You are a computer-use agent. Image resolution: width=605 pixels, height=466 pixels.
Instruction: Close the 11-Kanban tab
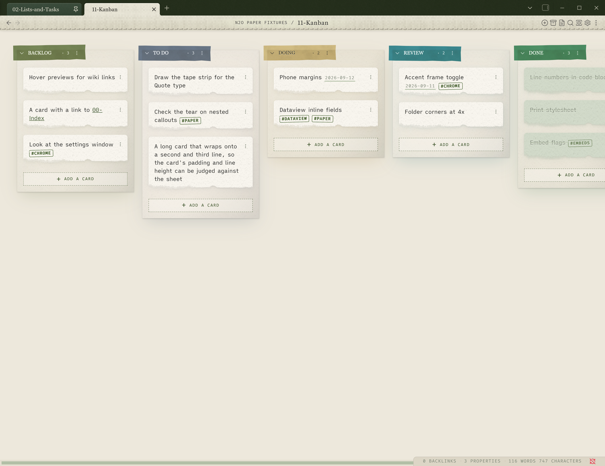coord(154,9)
